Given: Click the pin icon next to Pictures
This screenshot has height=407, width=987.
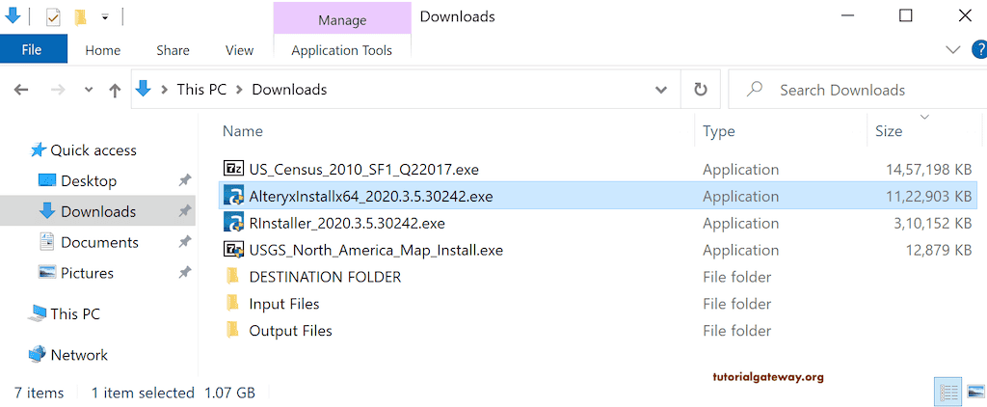Looking at the screenshot, I should click(x=184, y=273).
